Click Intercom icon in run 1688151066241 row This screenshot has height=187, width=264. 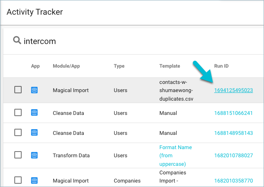pos(34,112)
